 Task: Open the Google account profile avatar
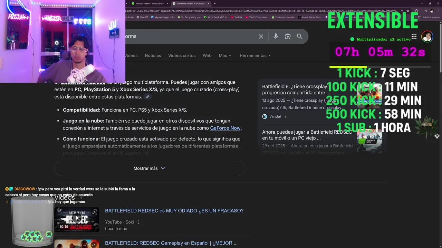pos(427,37)
